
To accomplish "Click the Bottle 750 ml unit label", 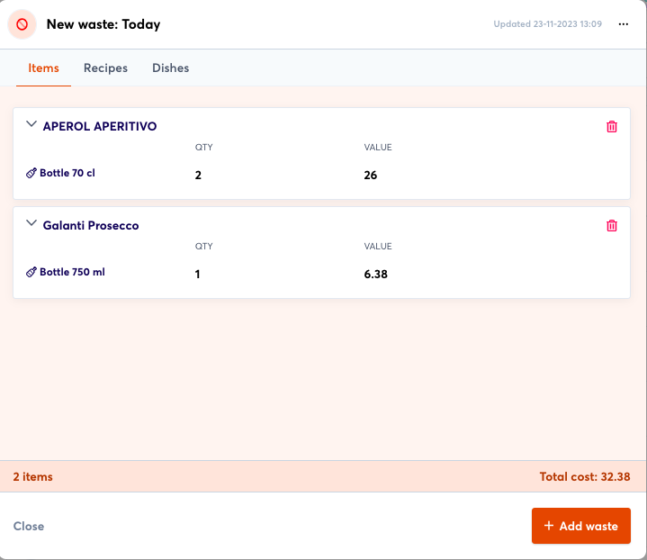I will click(72, 272).
